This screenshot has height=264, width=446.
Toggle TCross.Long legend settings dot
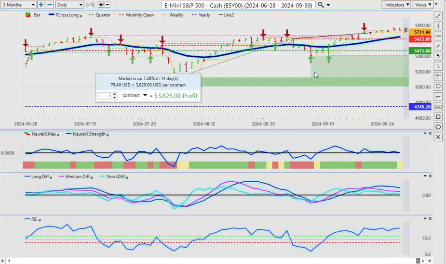(81, 16)
